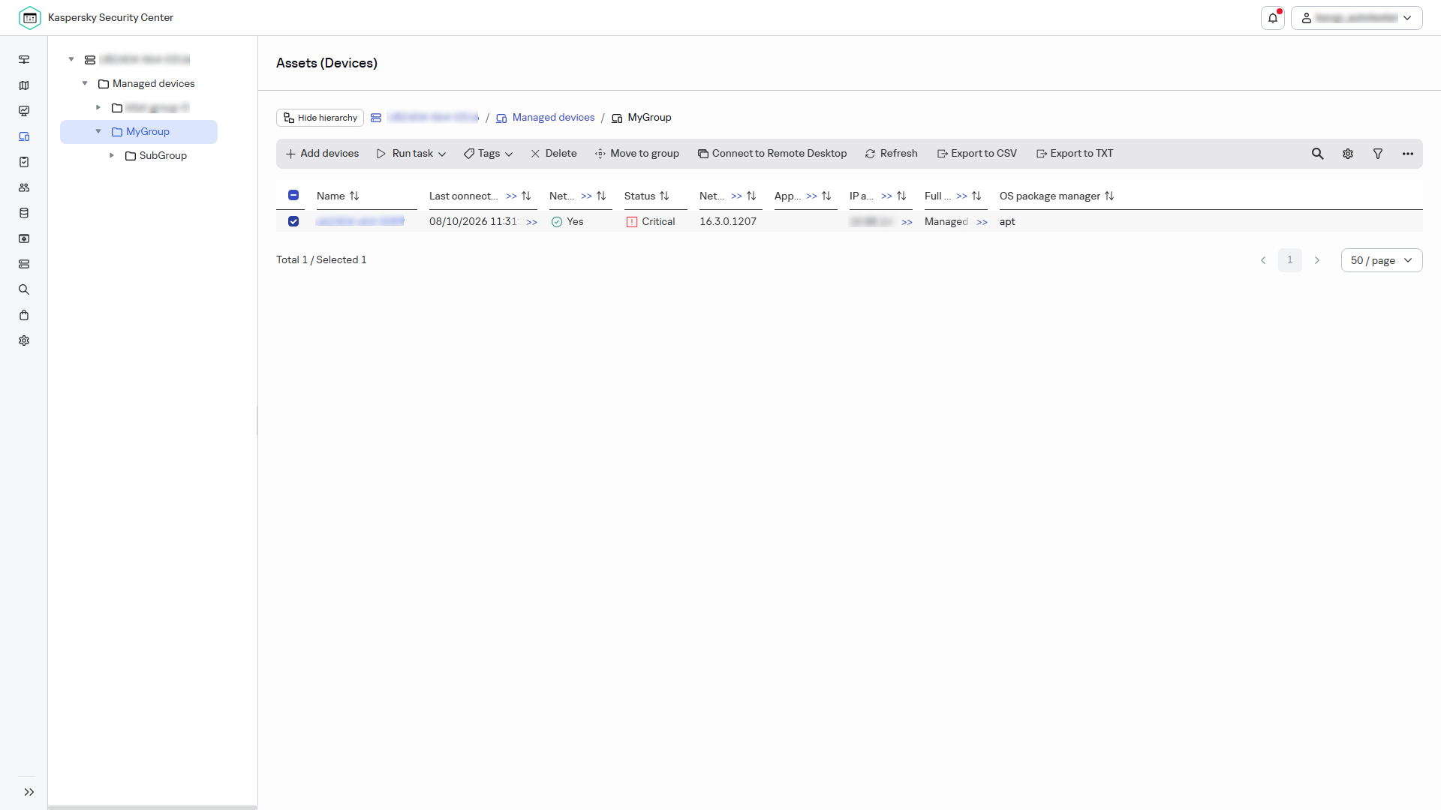Screen dimensions: 1441x810
Task: Open column settings gear icon
Action: coord(1348,154)
